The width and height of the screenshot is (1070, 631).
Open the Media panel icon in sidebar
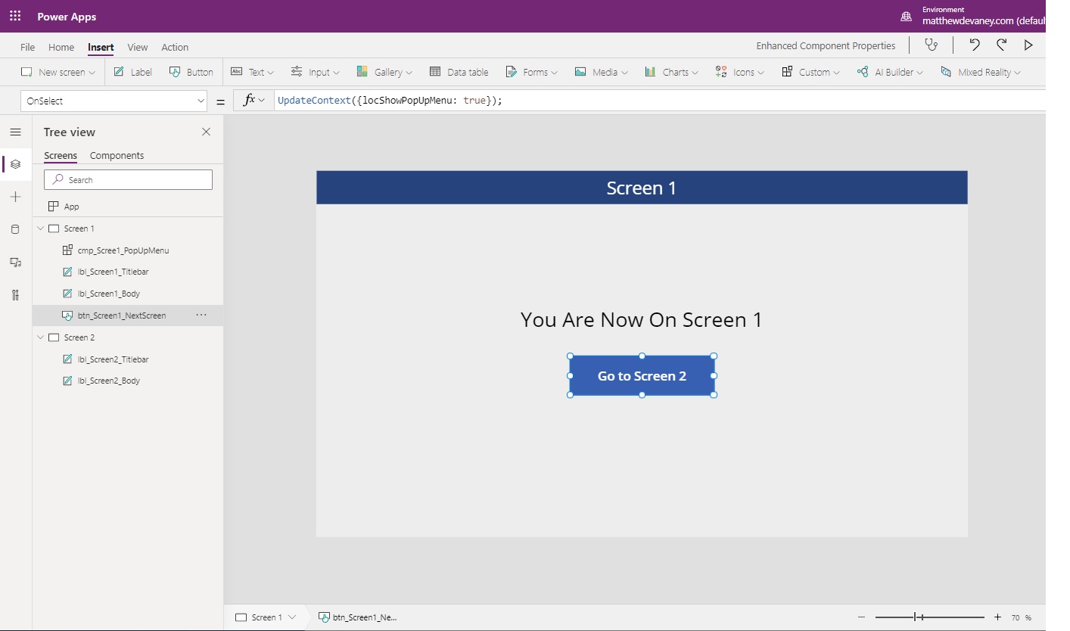pyautogui.click(x=15, y=262)
